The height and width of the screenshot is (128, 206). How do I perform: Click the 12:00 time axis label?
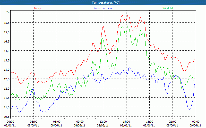103,122
